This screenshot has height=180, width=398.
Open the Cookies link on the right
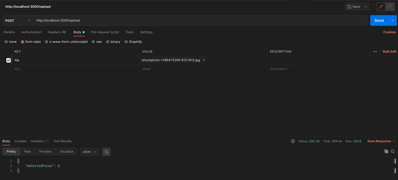(390, 32)
